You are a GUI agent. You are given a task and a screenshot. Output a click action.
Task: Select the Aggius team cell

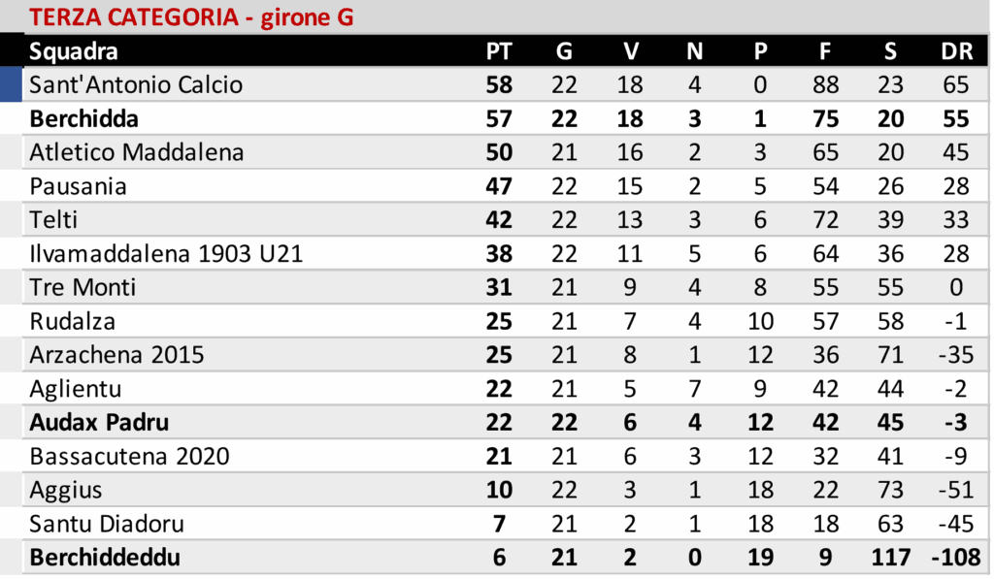pos(66,490)
